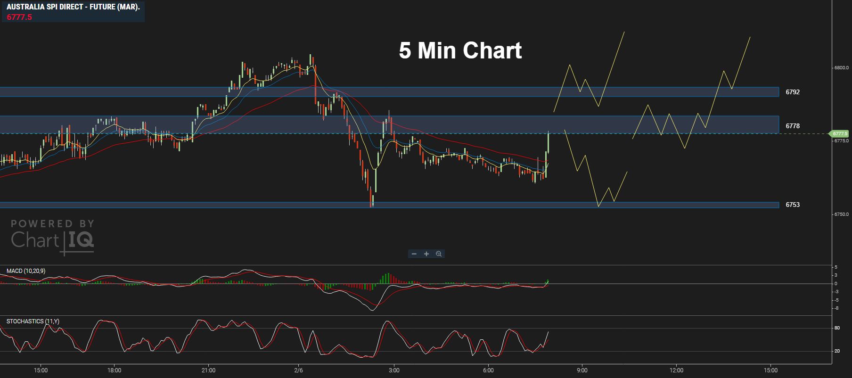Click the 3:00 time axis label

(x=394, y=370)
